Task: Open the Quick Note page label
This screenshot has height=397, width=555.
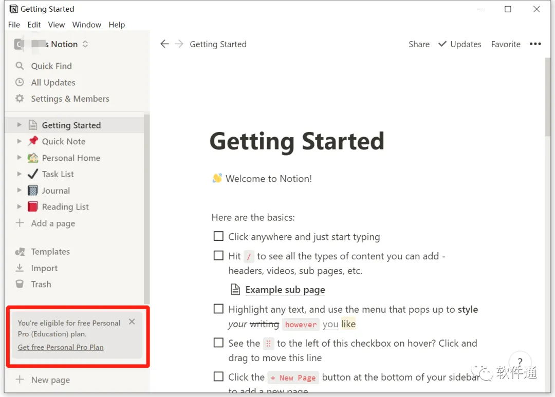Action: pyautogui.click(x=64, y=141)
